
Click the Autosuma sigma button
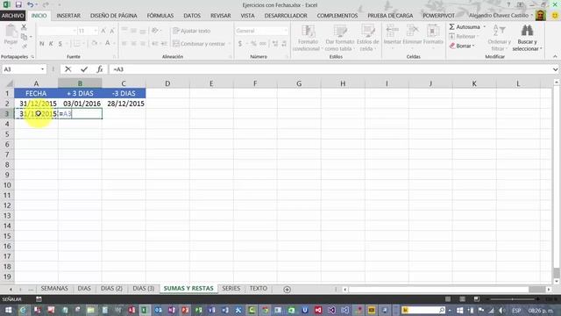click(465, 27)
